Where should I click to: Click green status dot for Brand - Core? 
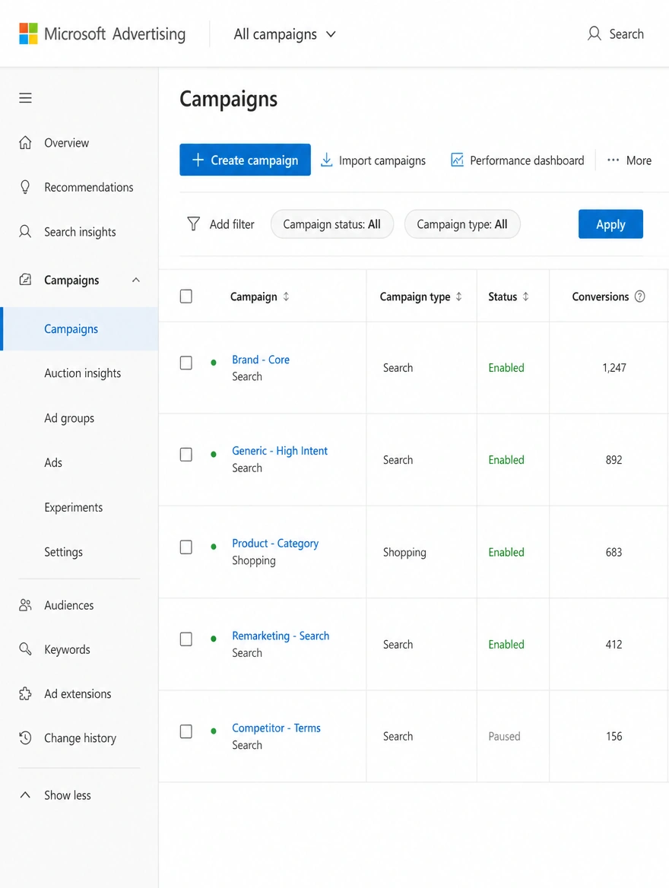point(214,363)
